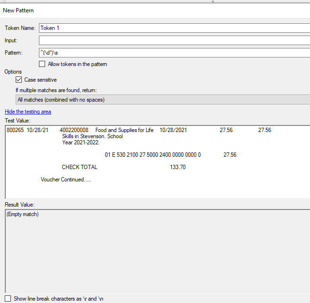
Task: Click '10/28/21' date in first line
Action: click(x=38, y=130)
